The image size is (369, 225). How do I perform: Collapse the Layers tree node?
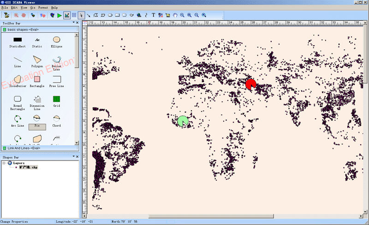tap(4, 163)
